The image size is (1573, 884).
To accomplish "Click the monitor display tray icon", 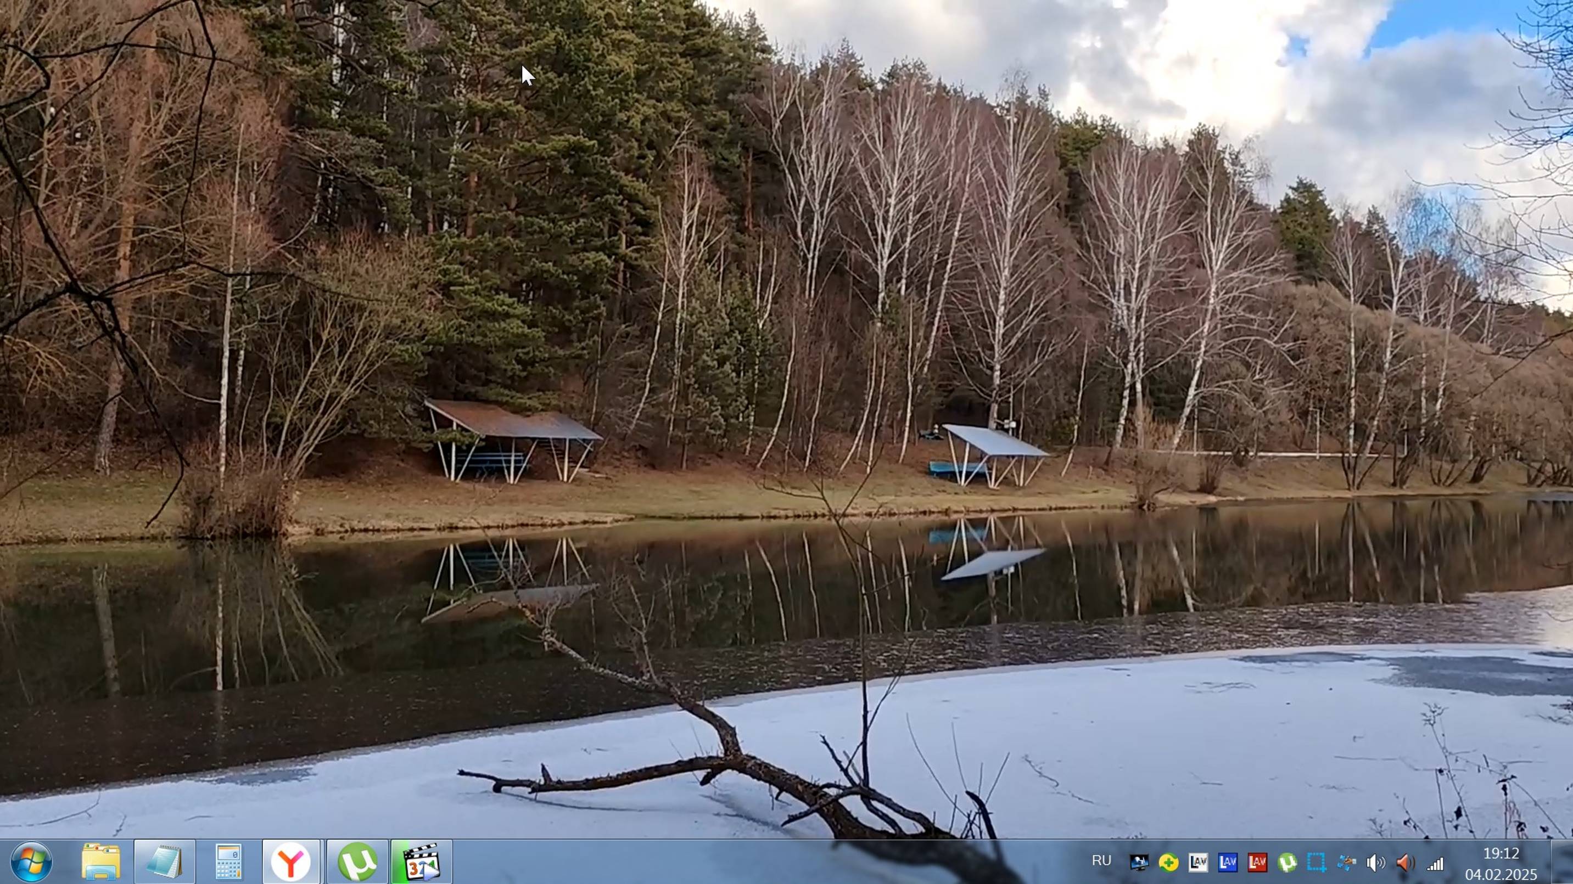I will [1139, 863].
